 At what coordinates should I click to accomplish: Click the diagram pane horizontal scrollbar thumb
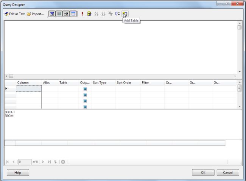click(x=11, y=76)
